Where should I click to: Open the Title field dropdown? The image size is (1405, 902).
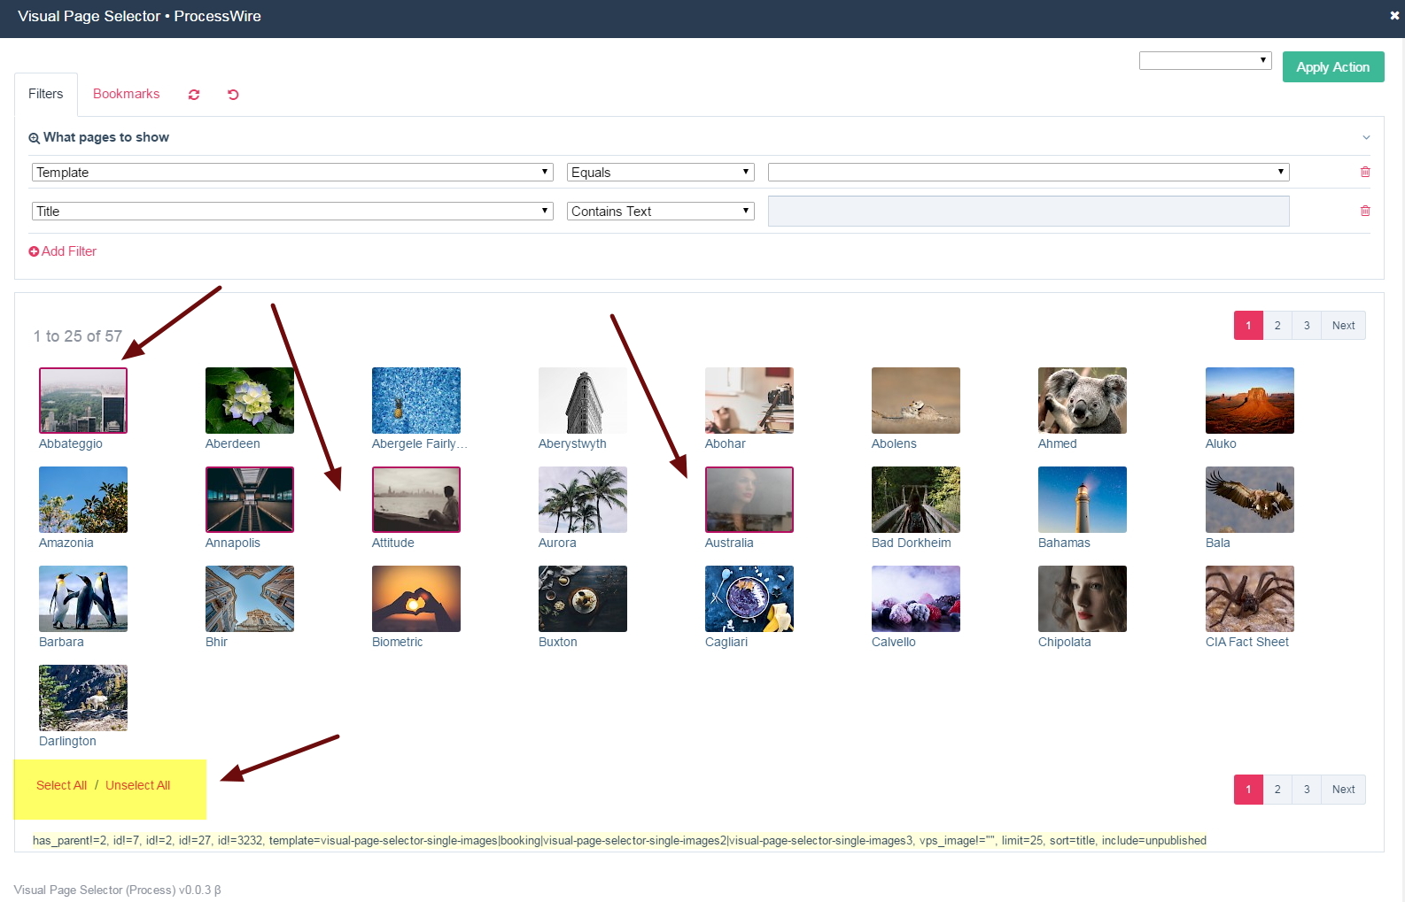tap(292, 212)
